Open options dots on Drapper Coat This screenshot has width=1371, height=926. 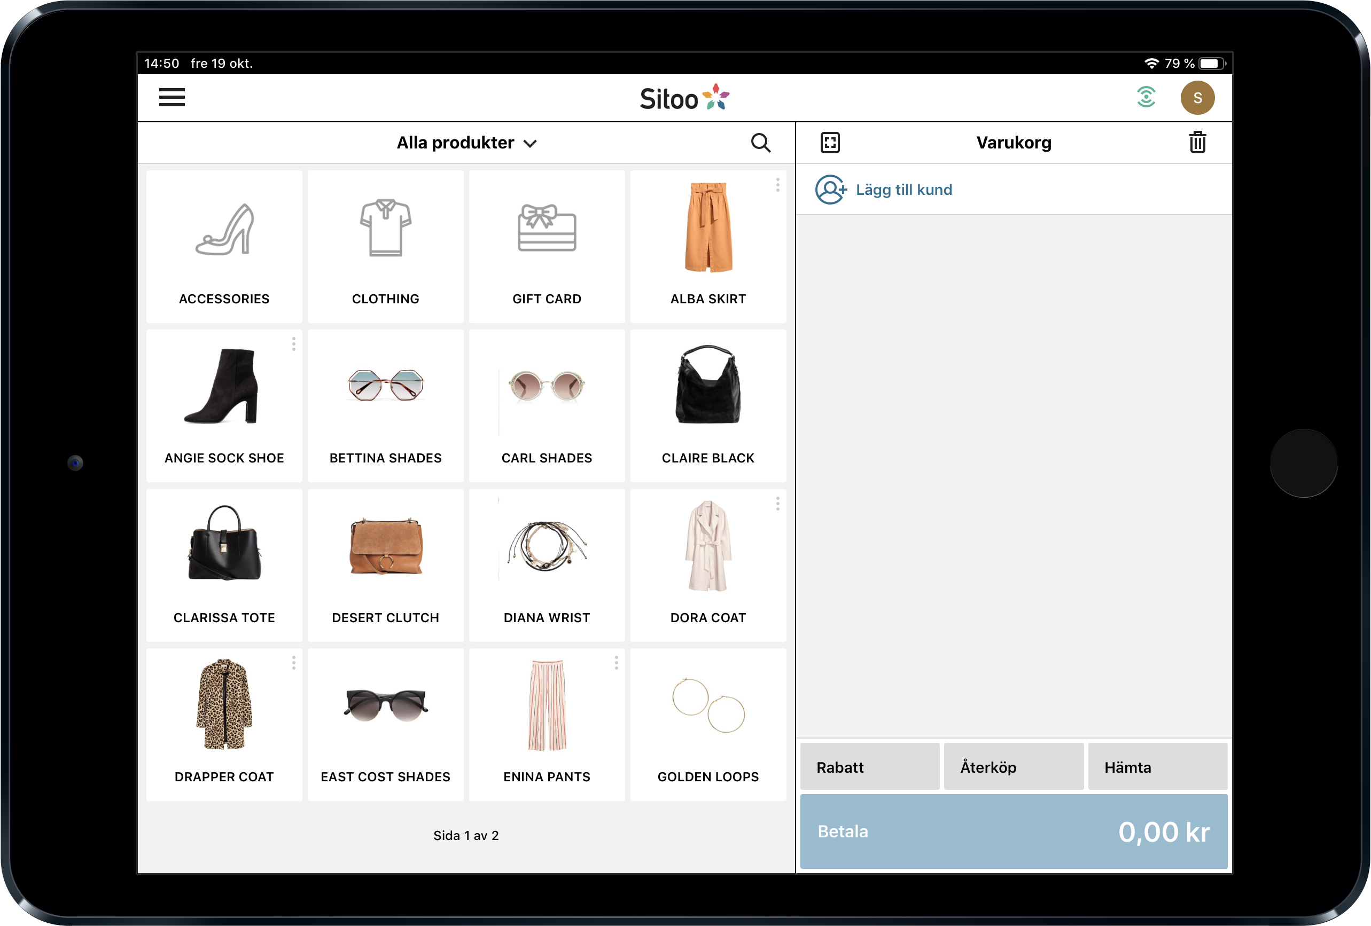(x=293, y=663)
